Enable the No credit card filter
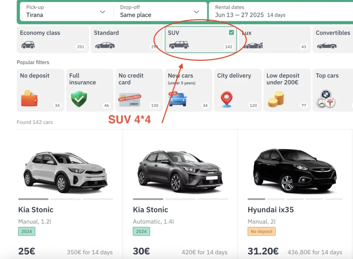Image resolution: width=353 pixels, height=259 pixels. [139, 90]
